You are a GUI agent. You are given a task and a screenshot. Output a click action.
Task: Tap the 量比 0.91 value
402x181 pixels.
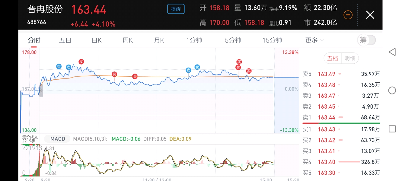coord(280,23)
